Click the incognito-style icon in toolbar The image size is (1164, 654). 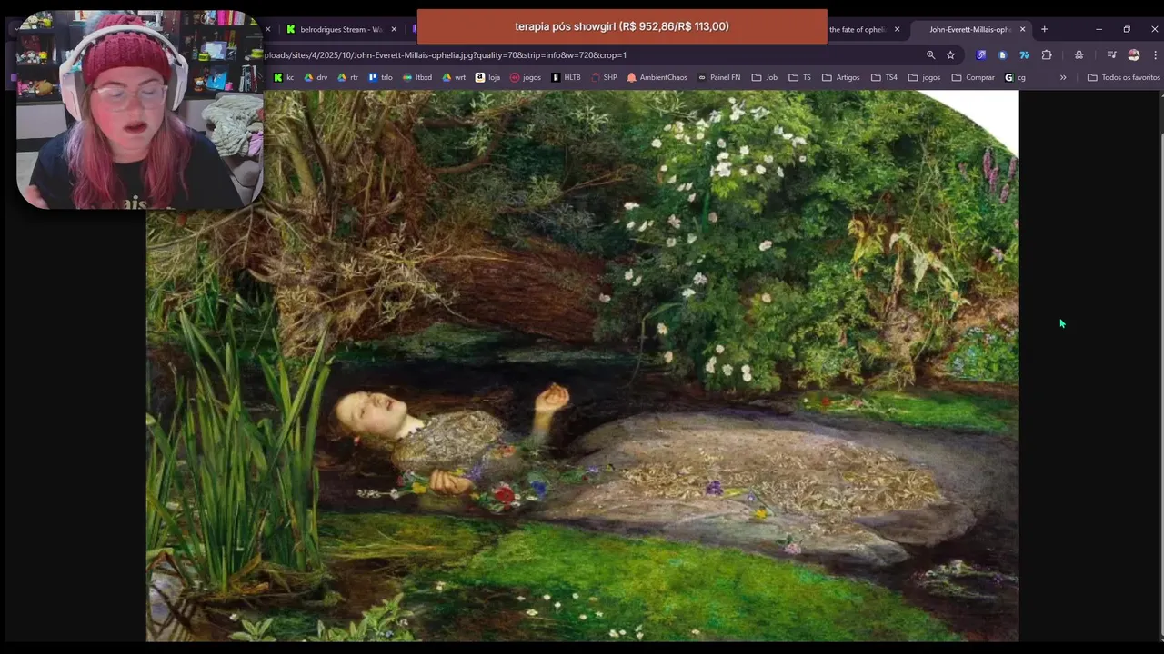click(1079, 54)
